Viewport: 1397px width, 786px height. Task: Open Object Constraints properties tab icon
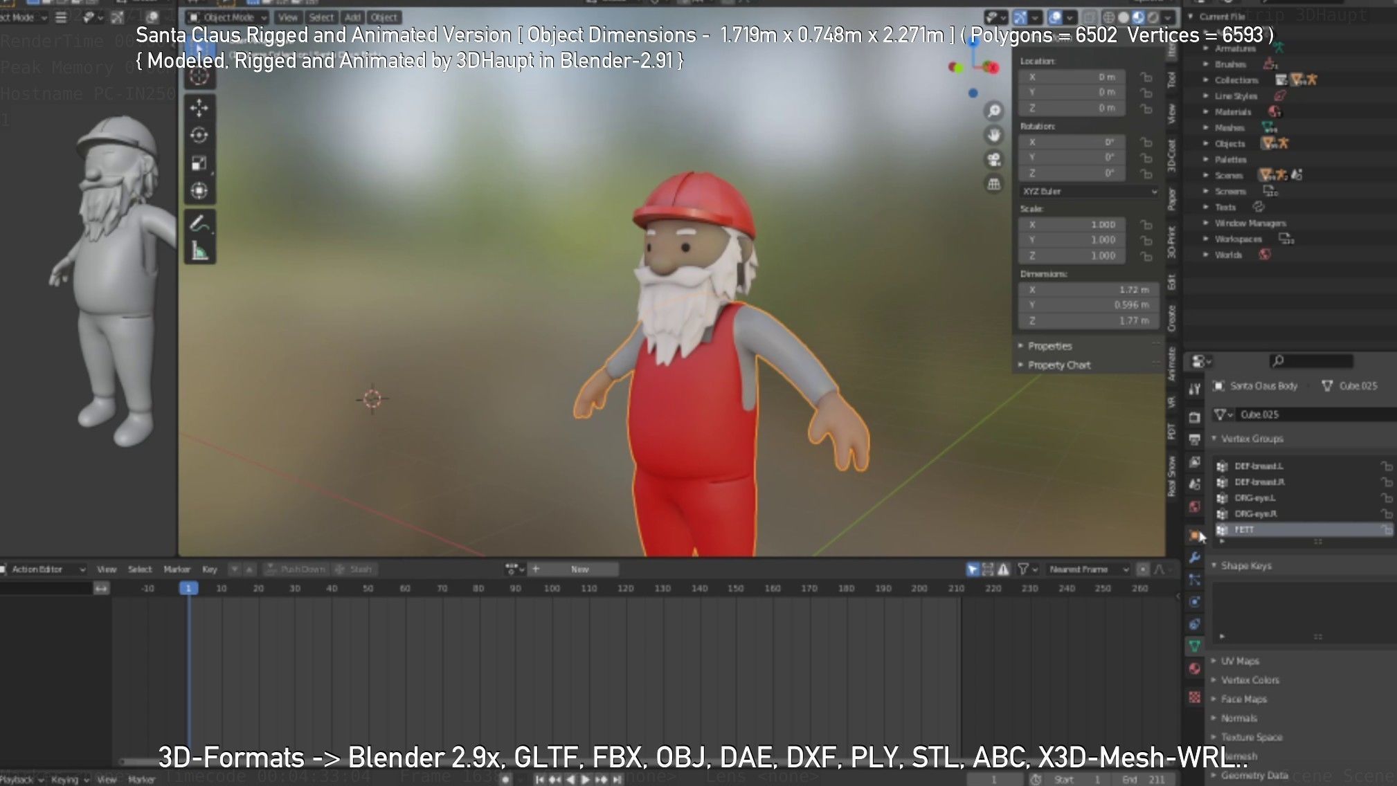click(x=1194, y=624)
